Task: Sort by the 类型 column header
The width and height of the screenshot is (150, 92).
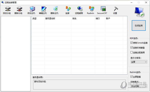Action: point(38,18)
